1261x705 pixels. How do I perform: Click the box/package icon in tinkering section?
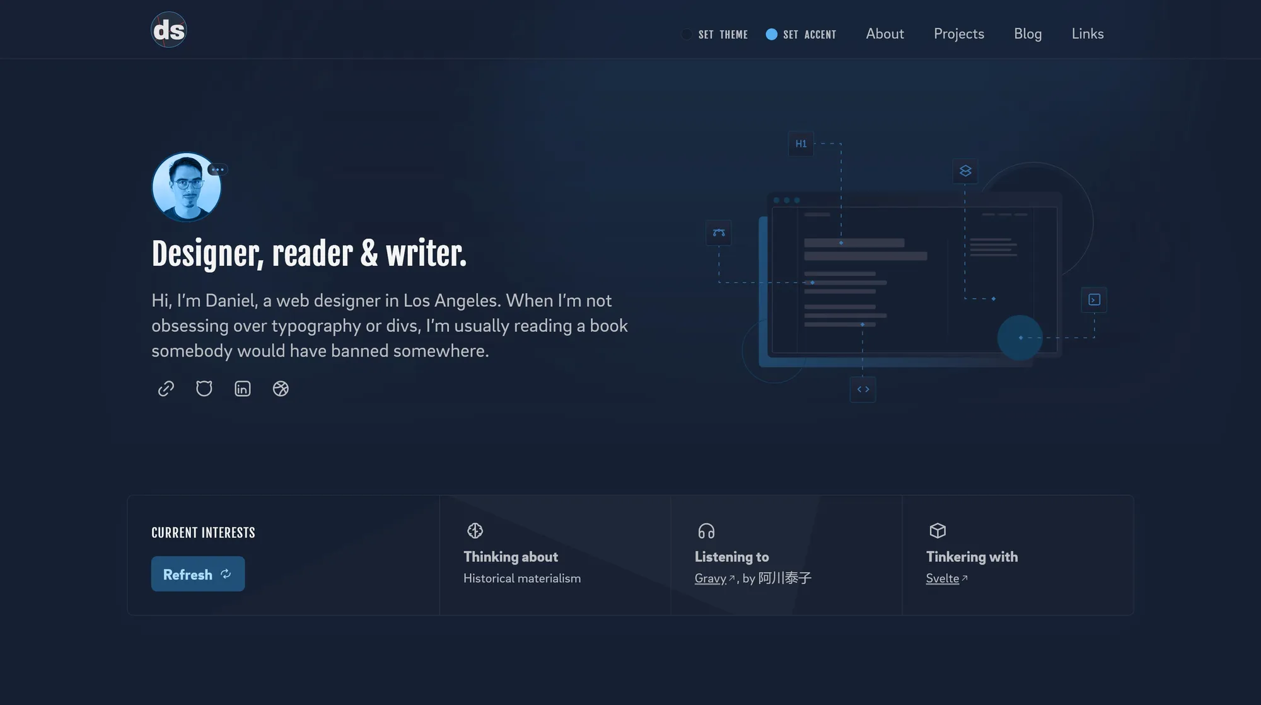[936, 529]
